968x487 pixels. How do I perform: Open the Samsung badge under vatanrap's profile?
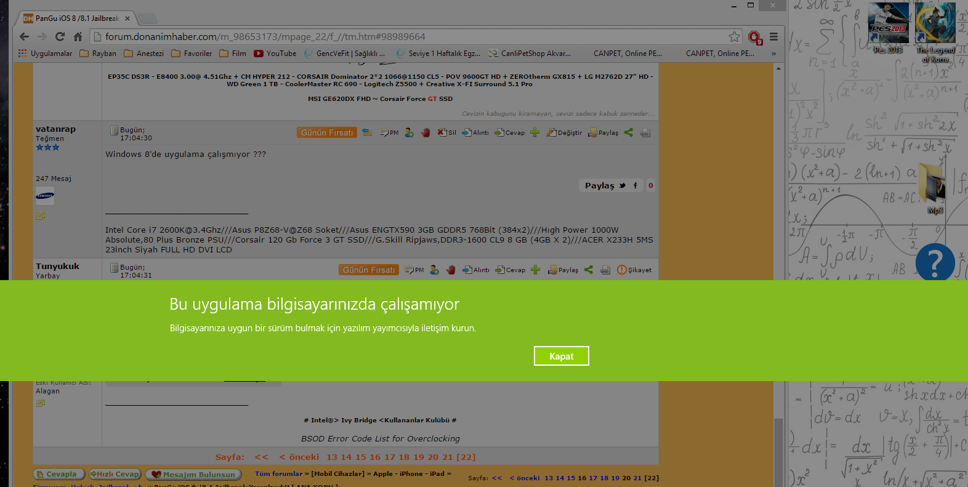coord(45,196)
